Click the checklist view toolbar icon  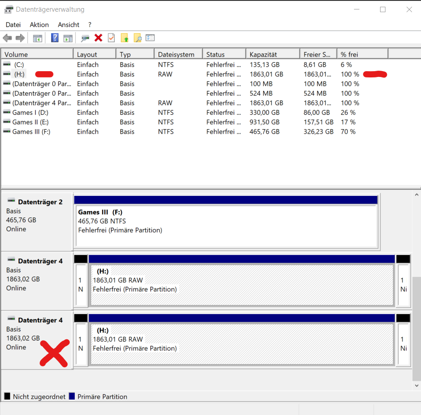150,38
